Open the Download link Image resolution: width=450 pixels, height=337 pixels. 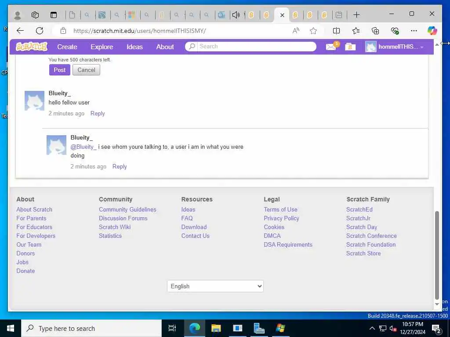[194, 227]
